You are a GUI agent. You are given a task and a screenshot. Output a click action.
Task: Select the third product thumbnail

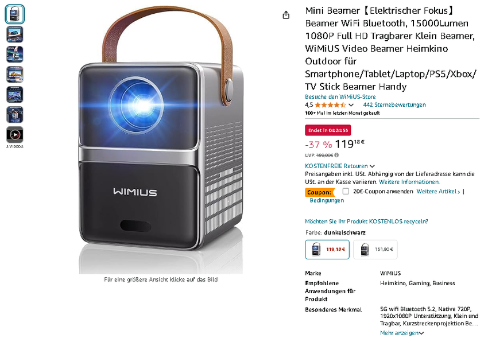(x=14, y=55)
